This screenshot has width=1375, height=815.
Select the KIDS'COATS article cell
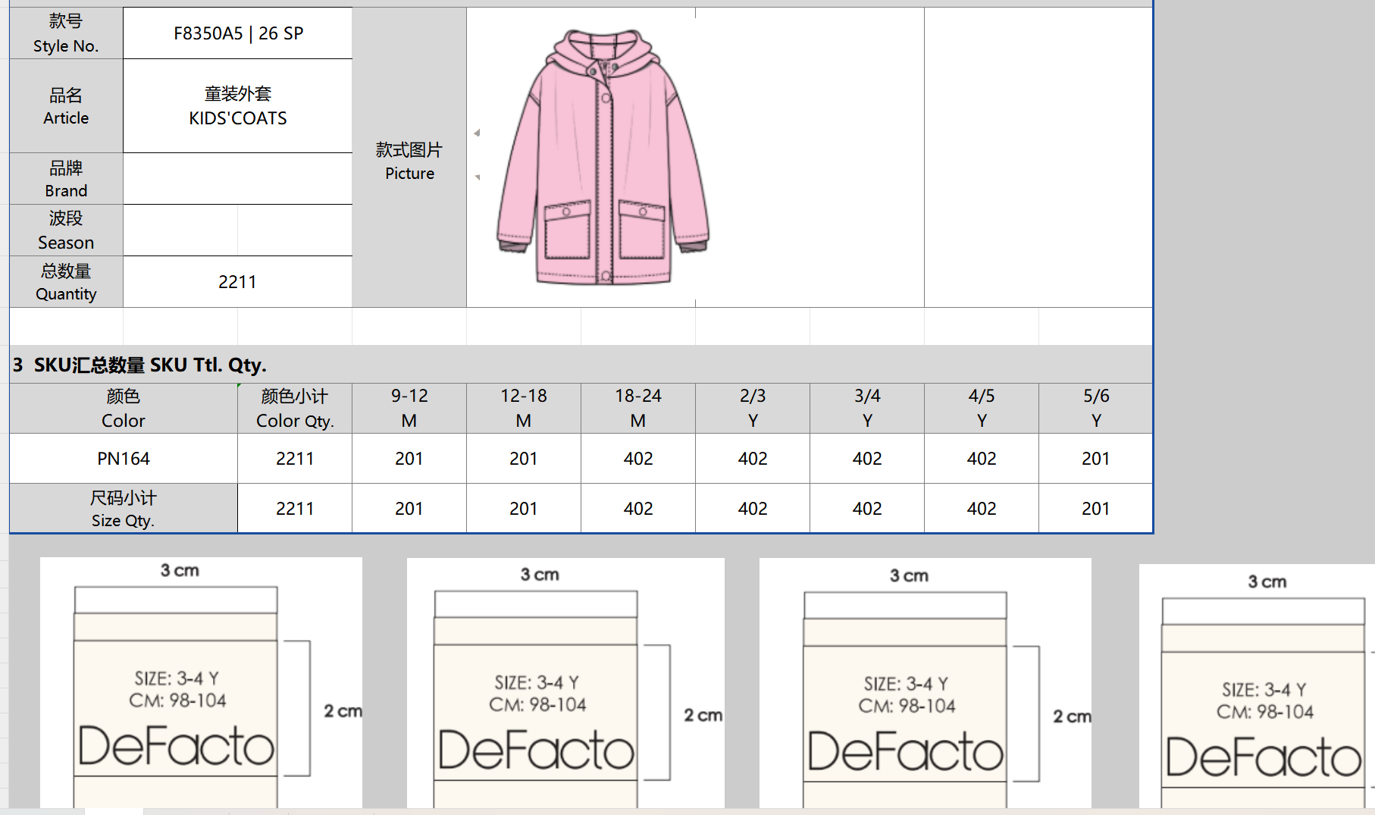click(x=238, y=106)
